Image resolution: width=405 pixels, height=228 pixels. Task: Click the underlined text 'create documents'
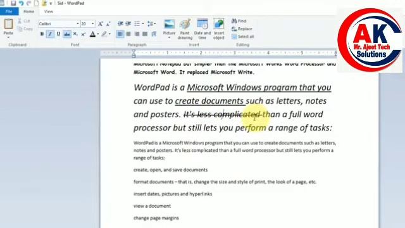(209, 101)
